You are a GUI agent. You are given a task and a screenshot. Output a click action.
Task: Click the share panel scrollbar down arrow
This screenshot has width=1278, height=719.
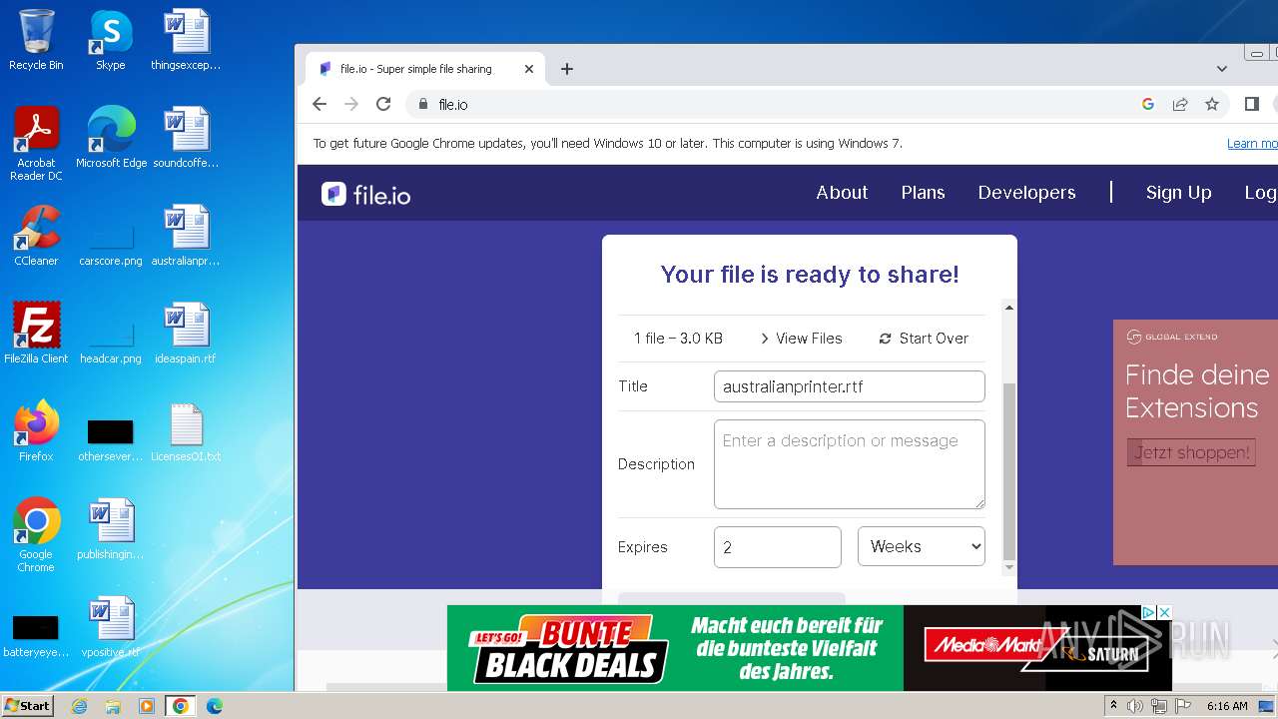[x=1009, y=567]
